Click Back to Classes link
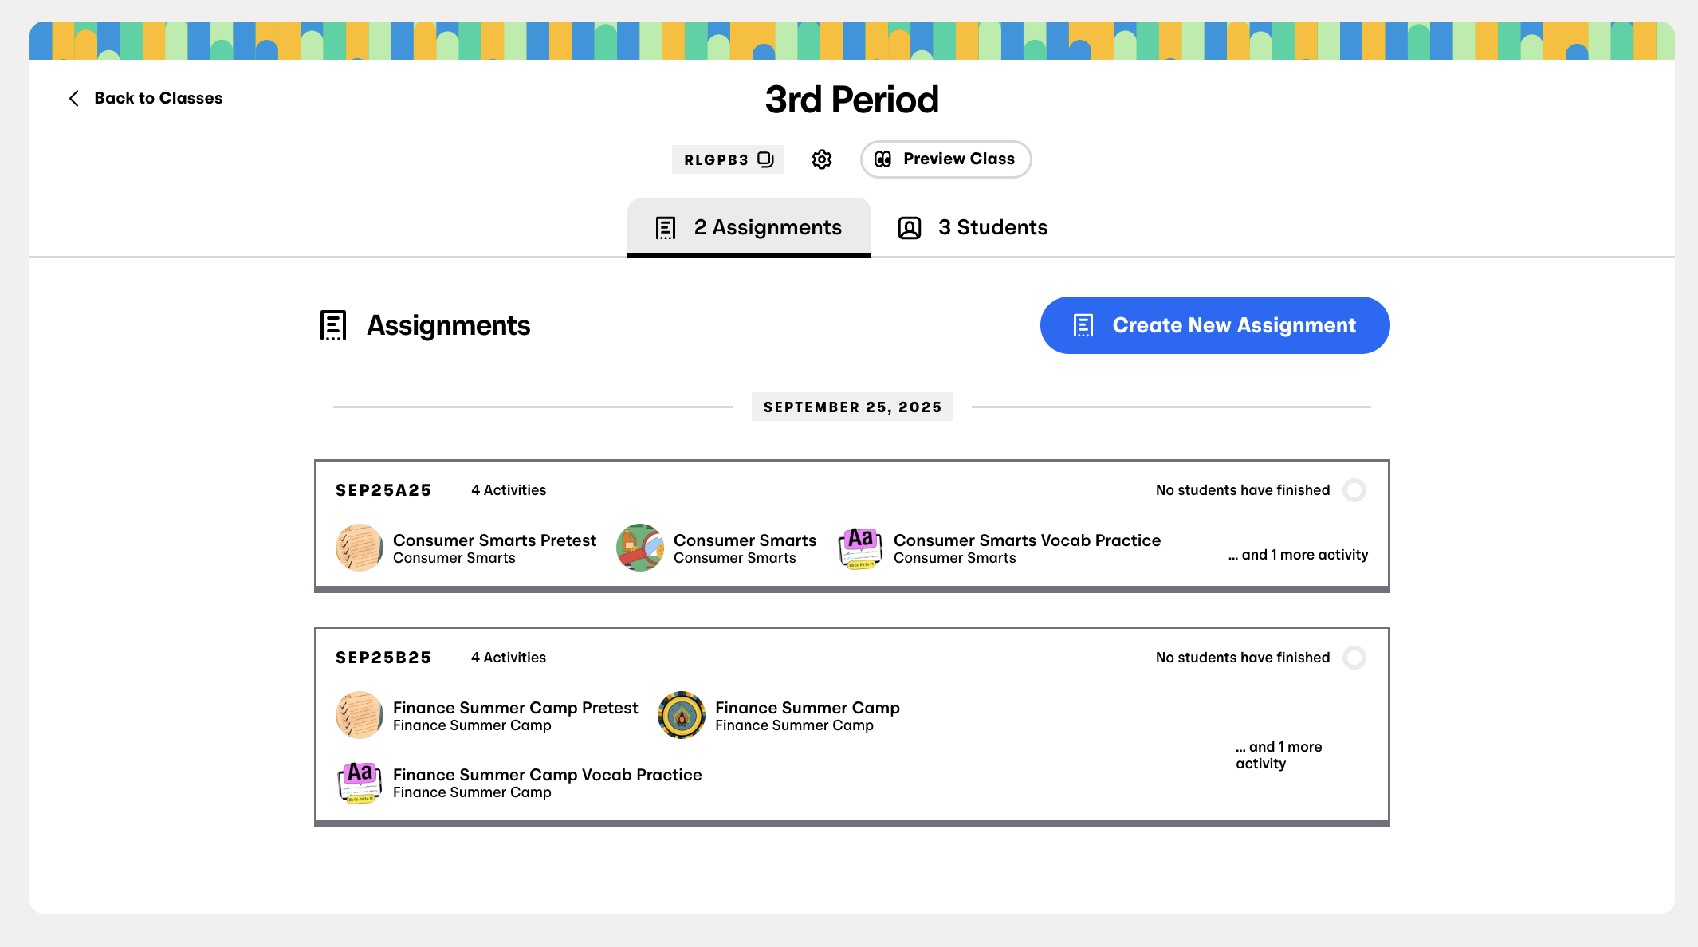1698x947 pixels. coord(158,98)
